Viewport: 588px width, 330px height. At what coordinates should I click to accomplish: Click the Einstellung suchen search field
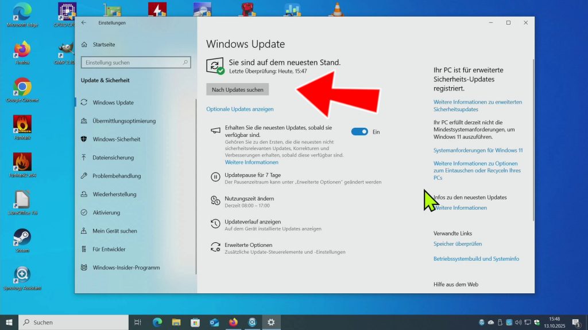(x=136, y=62)
